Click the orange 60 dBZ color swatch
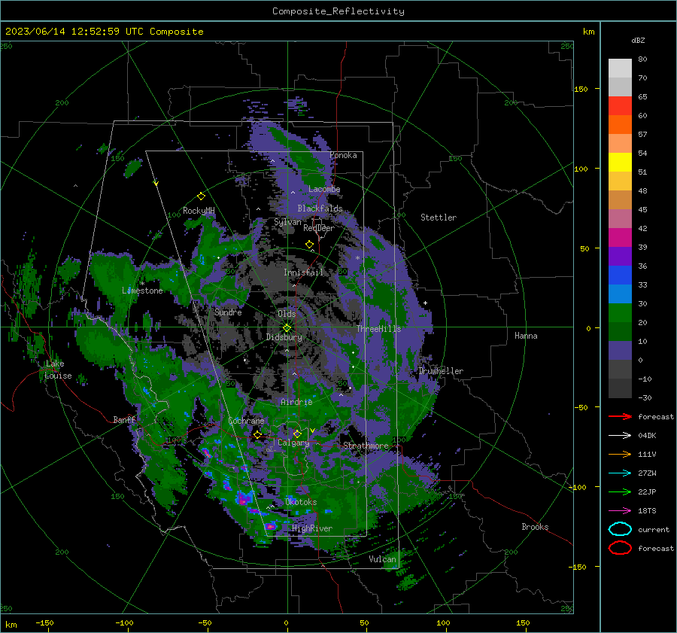This screenshot has height=633, width=677. pyautogui.click(x=620, y=124)
